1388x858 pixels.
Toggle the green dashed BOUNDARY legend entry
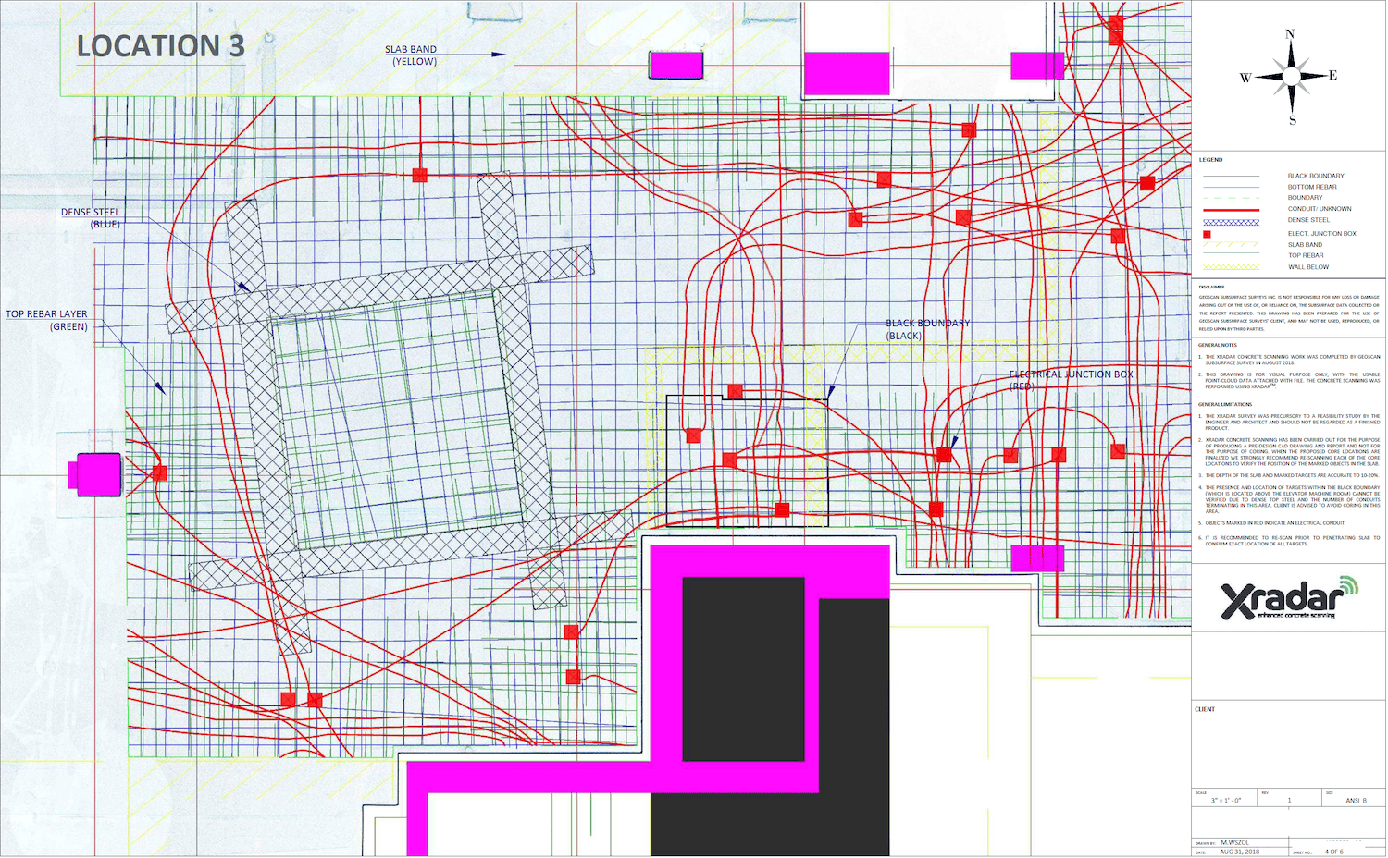point(1230,197)
